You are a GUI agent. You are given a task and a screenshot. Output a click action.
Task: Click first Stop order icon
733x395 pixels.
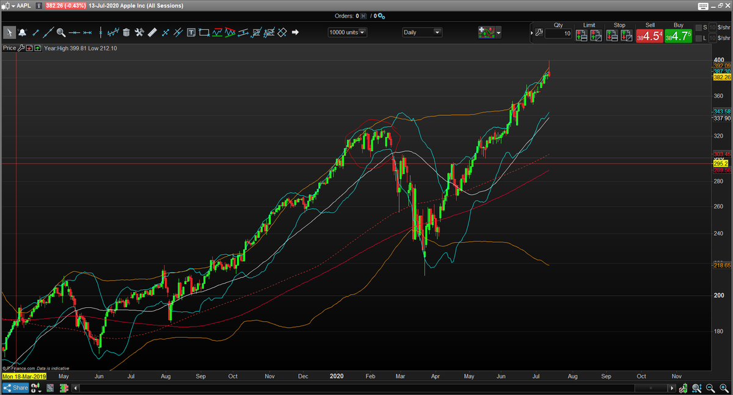click(x=612, y=35)
